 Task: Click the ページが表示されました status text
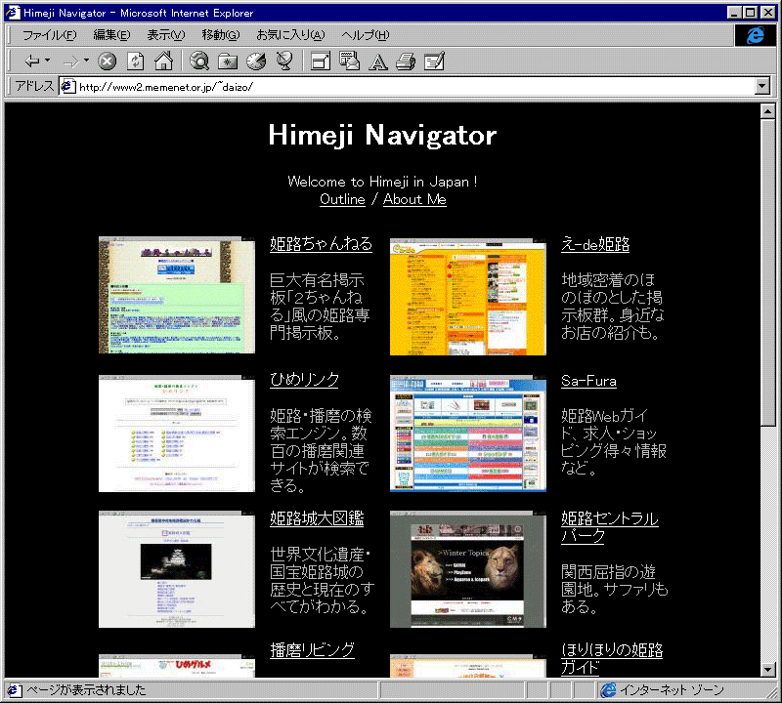tap(86, 690)
